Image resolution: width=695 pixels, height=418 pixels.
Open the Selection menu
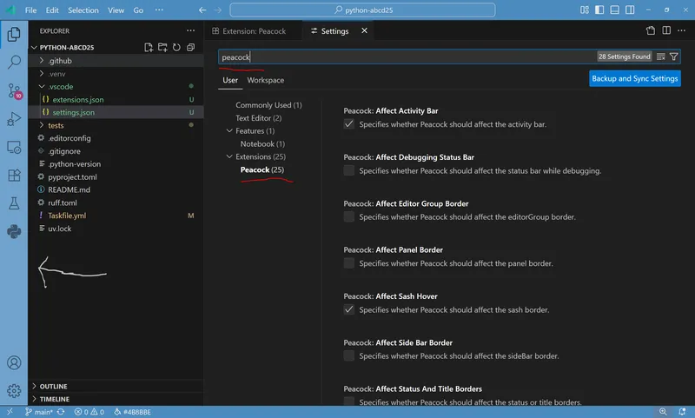[x=83, y=10]
